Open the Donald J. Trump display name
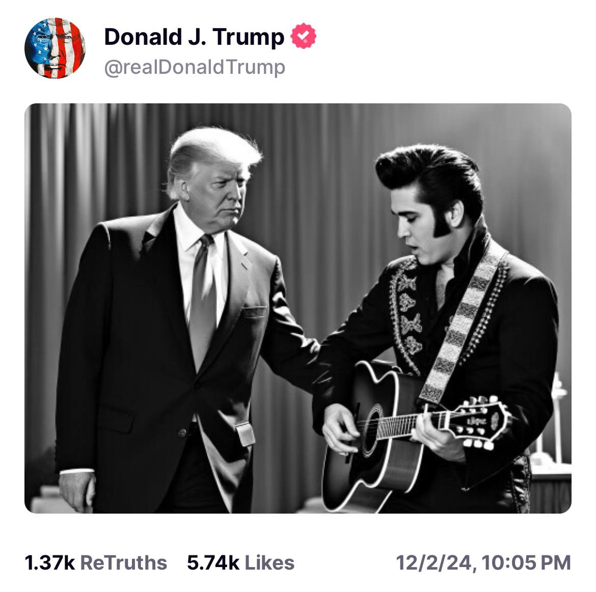This screenshot has width=596, height=592. click(194, 37)
